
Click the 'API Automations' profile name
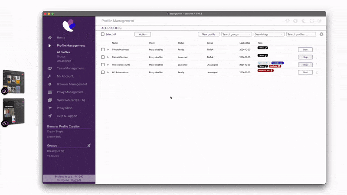[120, 72]
